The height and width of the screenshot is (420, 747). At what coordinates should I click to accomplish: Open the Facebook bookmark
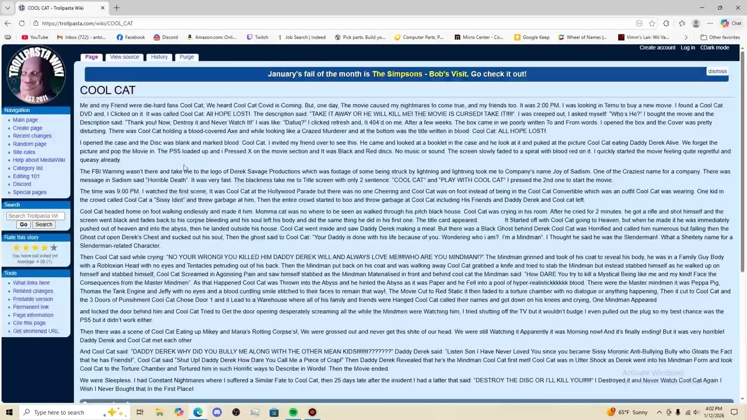pos(131,37)
